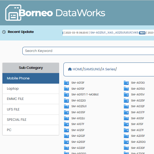The image size is (154, 154).
Task: Select UFS FILE sub category
Action: click(31, 109)
